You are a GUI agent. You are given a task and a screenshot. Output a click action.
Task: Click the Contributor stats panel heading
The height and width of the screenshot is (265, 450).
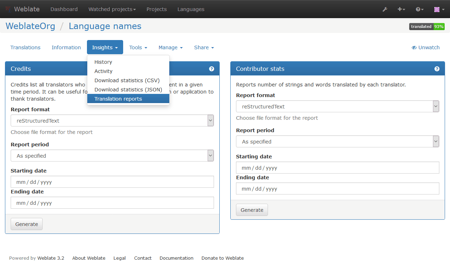[x=260, y=69]
